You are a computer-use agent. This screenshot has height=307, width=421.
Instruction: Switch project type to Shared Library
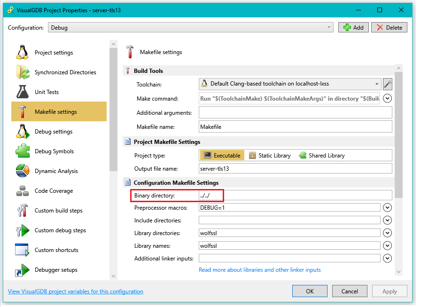(x=321, y=156)
